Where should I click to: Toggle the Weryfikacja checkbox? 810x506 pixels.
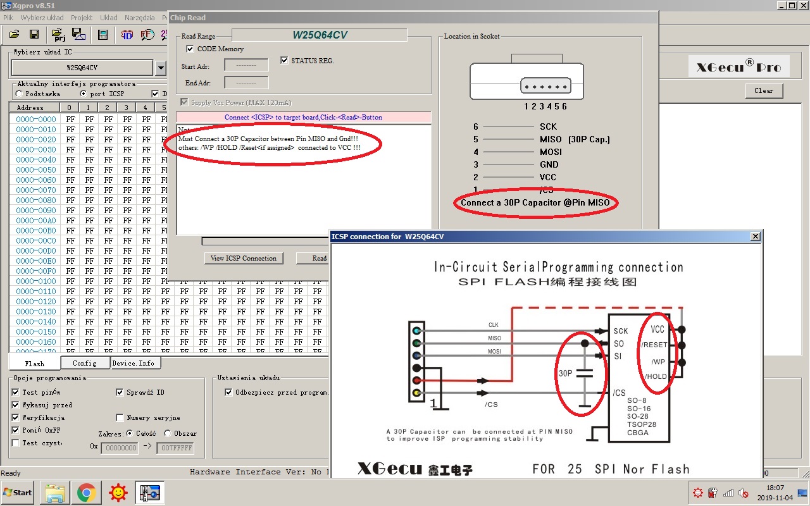16,417
